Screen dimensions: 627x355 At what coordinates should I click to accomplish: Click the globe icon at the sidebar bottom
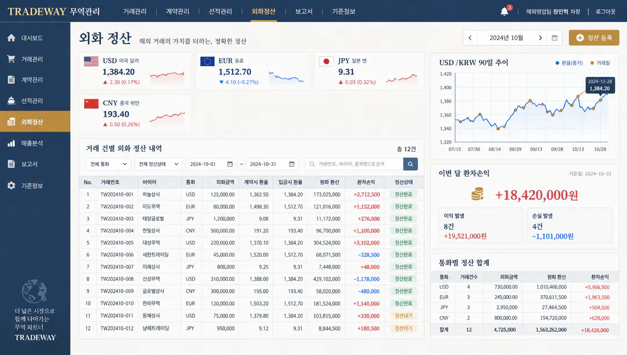point(34,291)
